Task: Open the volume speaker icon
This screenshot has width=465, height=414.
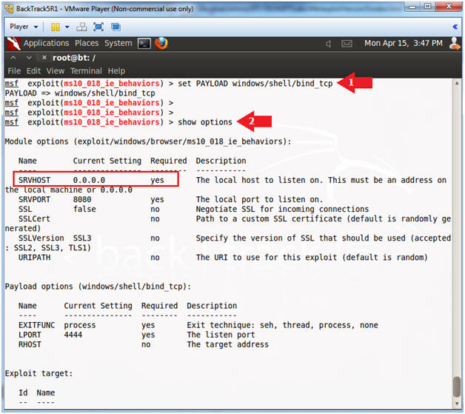Action: [x=329, y=44]
